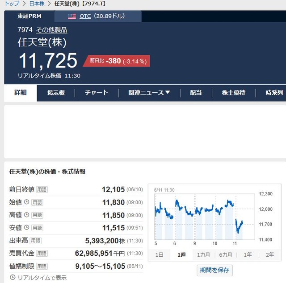This screenshot has width=286, height=283.
Task: Click the clock icon next to 安値
Action: (x=27, y=227)
